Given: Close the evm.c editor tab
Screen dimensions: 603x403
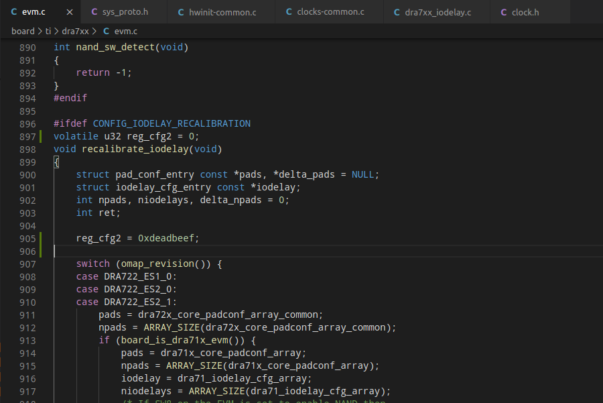Looking at the screenshot, I should tap(70, 12).
